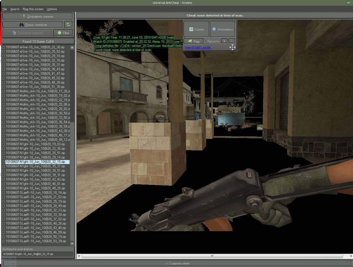Screen dimensions: 353x267
Task: Select 10108607-eXive--10_Jun_10@20_29_10.zip
Action: 35,56
